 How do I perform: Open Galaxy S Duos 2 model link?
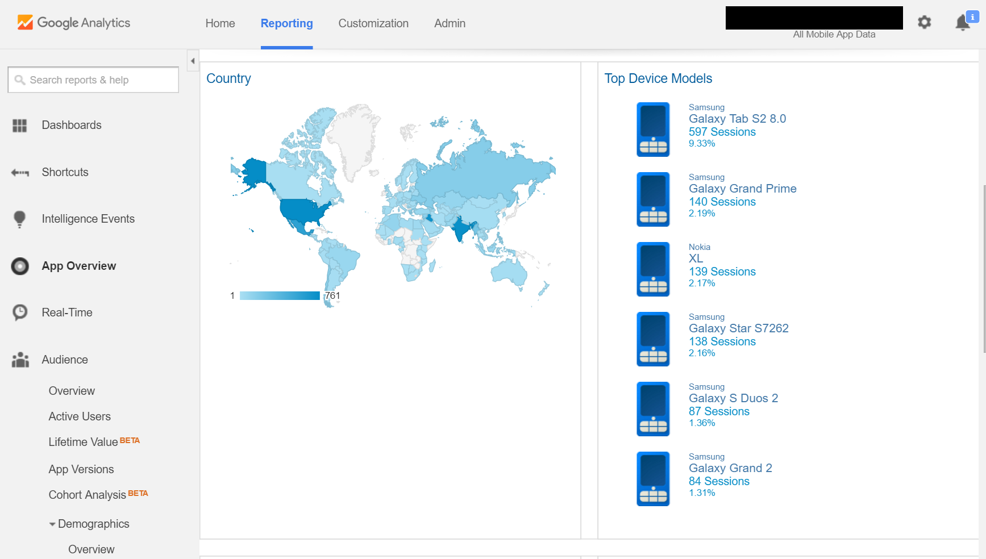733,398
